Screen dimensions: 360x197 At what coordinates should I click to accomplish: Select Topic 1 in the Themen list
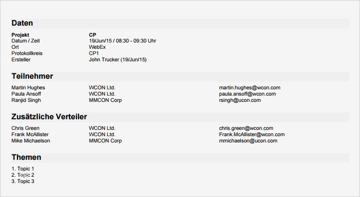23,169
